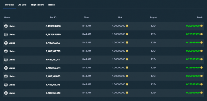Click Limbo target icon for bet 6,483,163,890
The width and height of the screenshot is (207, 101).
(6, 26)
